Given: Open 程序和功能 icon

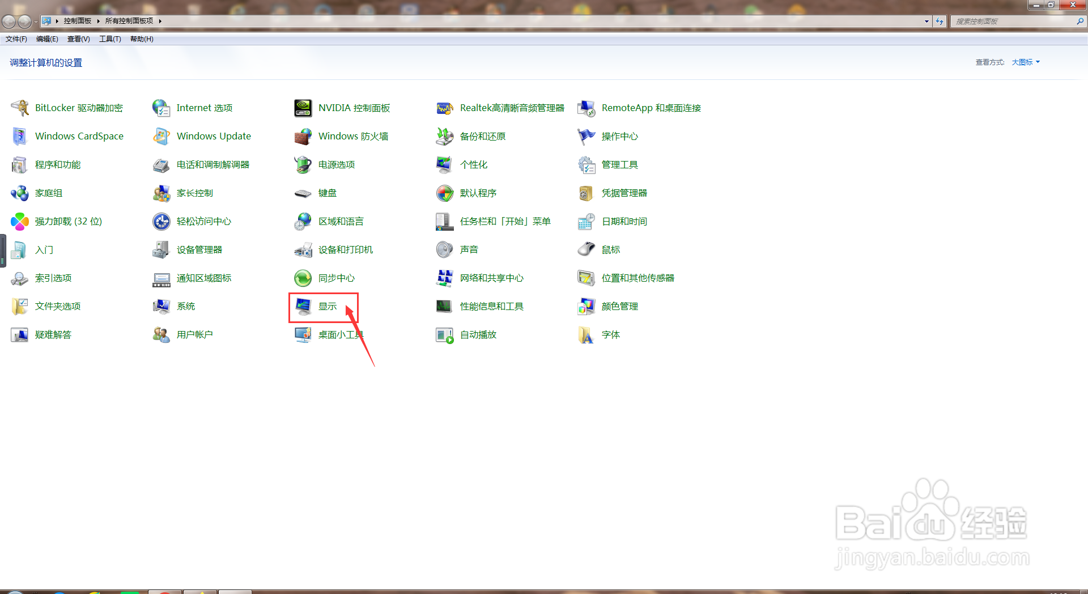Looking at the screenshot, I should click(20, 164).
